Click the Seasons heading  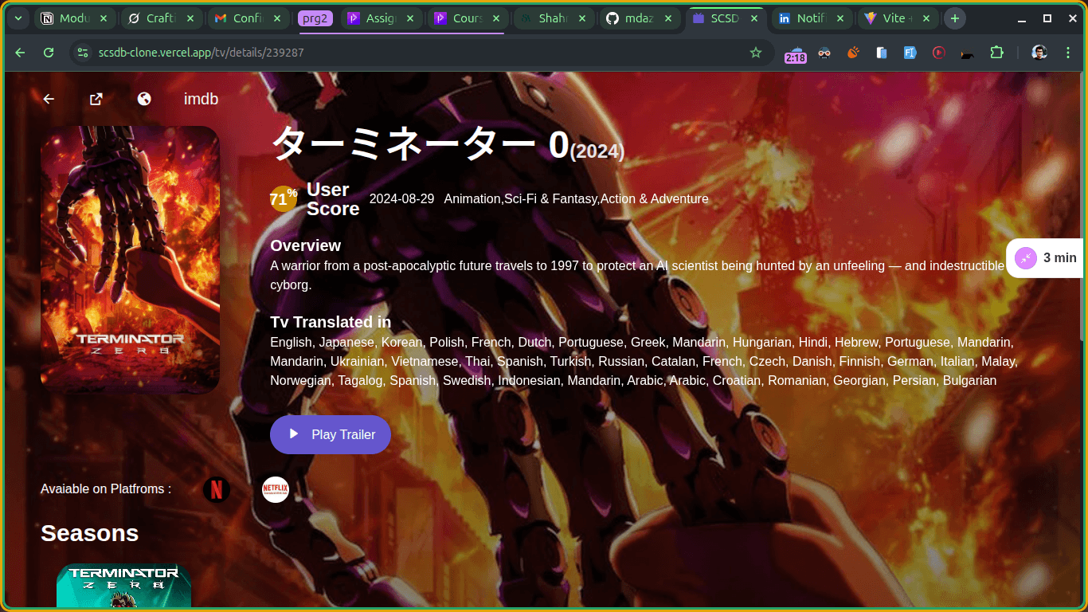89,533
